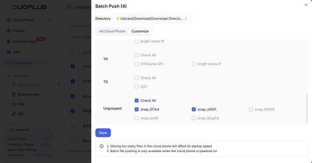Click the arrow on Cashback banner
This screenshot has height=163, width=312.
click(x=48, y=130)
